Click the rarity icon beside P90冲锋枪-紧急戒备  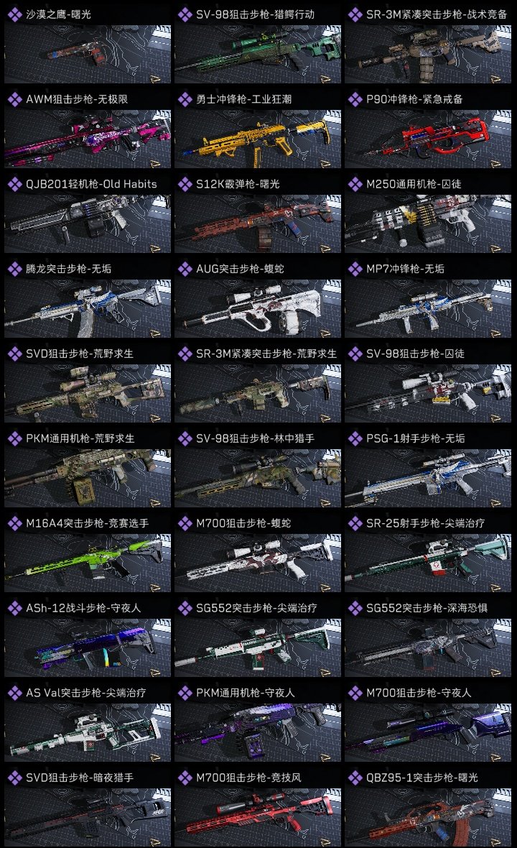(x=355, y=99)
